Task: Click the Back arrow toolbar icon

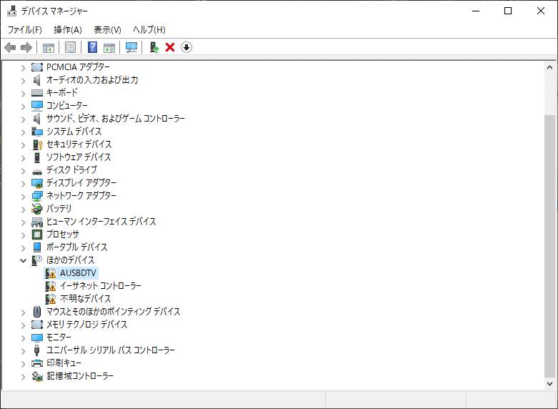Action: [10, 47]
